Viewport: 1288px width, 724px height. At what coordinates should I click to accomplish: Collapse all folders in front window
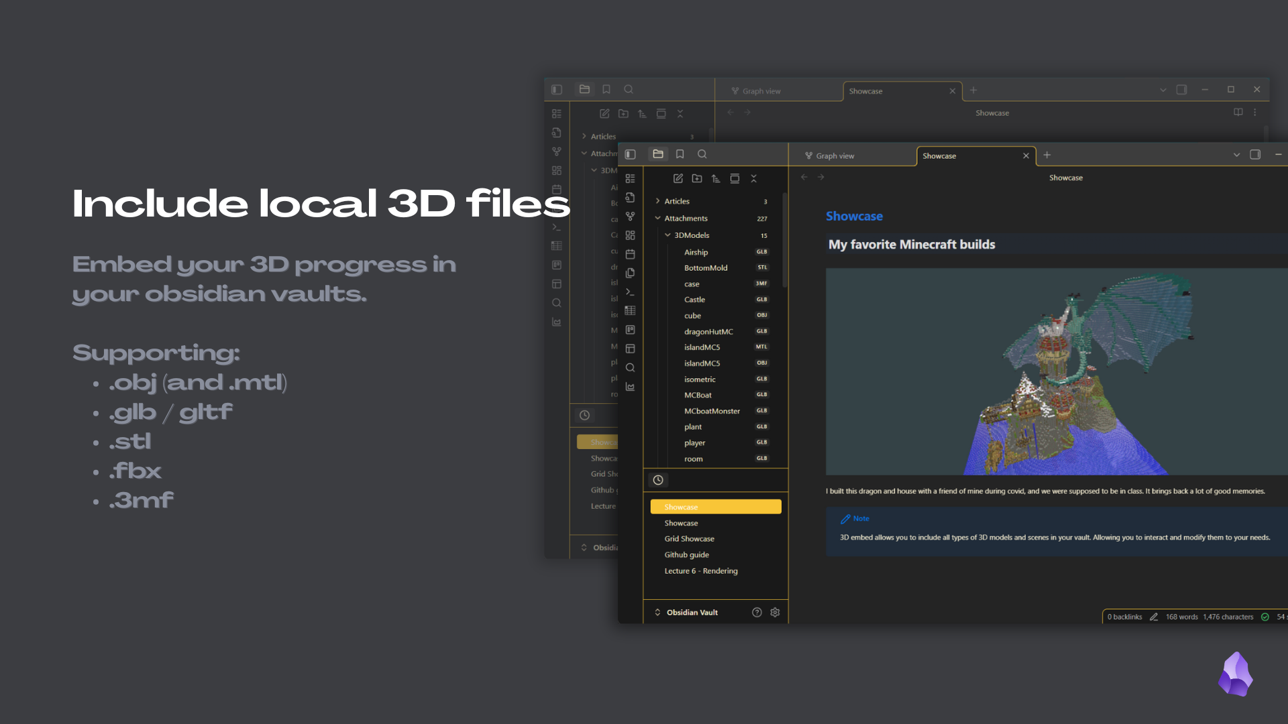753,178
